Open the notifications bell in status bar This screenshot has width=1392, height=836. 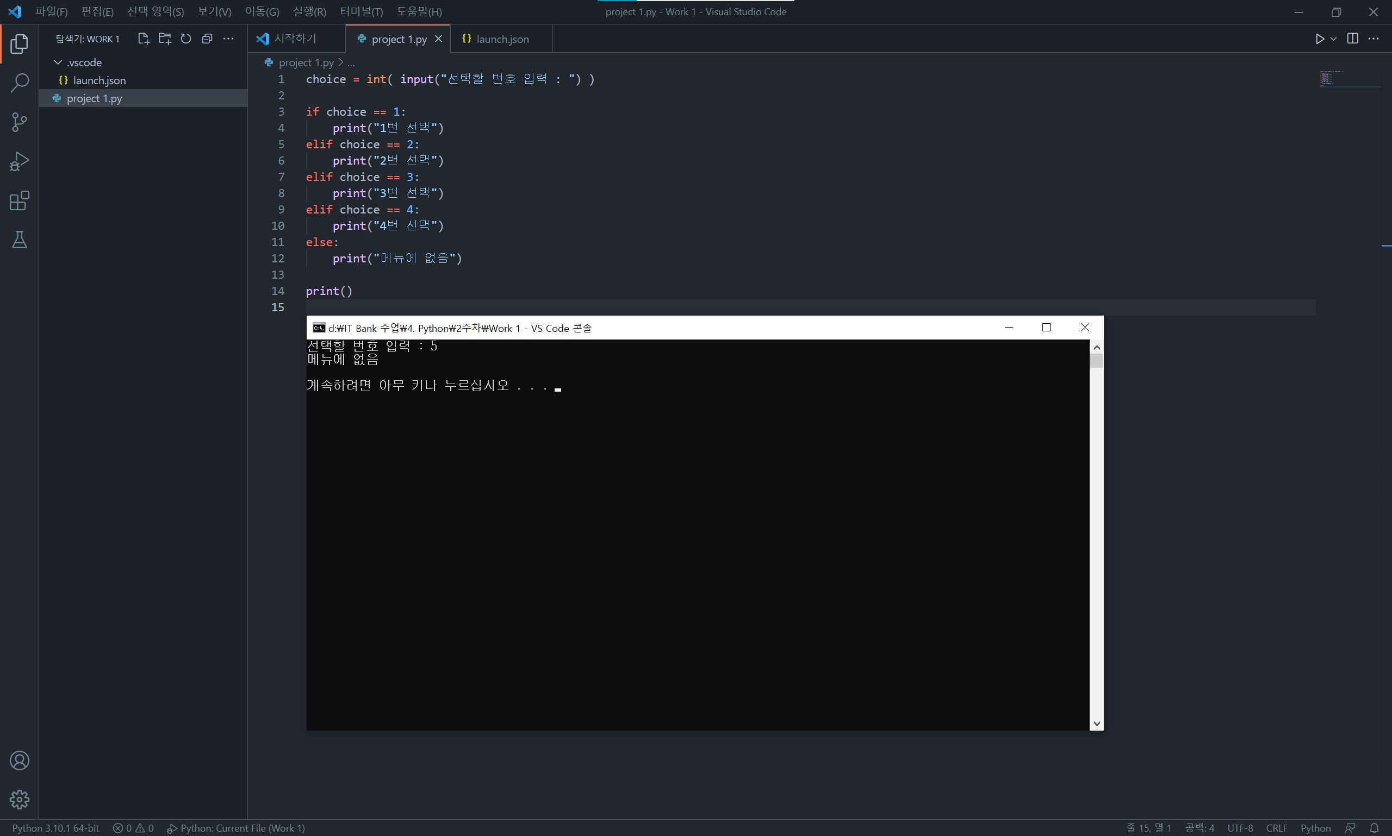[x=1374, y=827]
